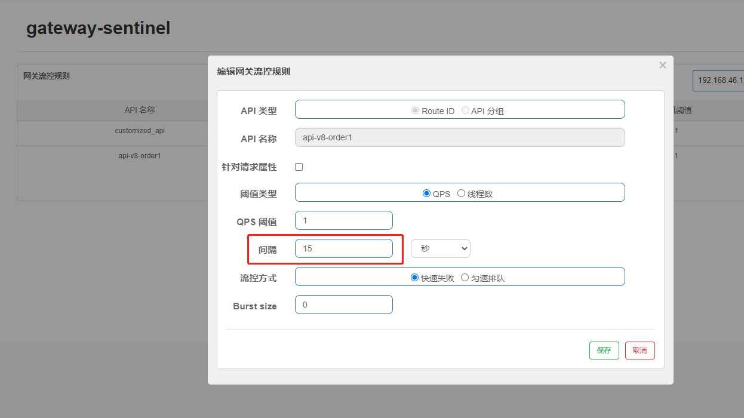Select the API 分组 radio button

coord(465,110)
